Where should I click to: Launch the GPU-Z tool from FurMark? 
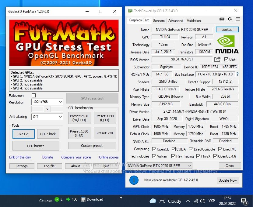click(23, 134)
